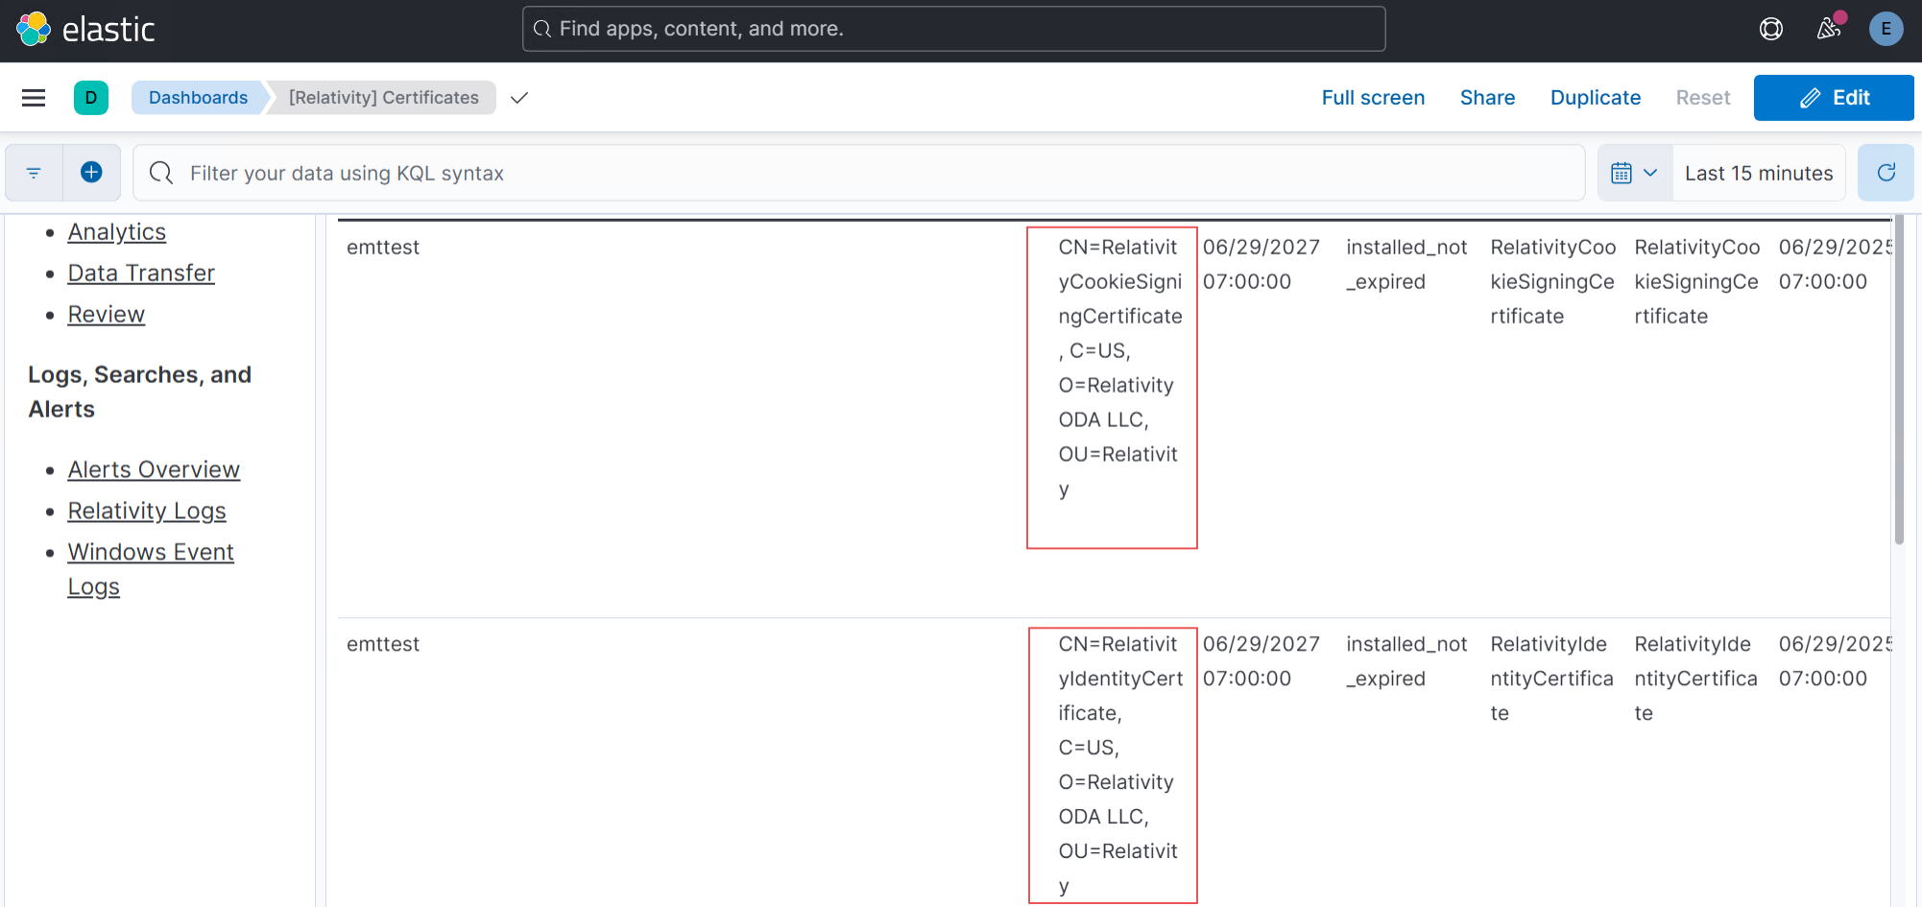Click the refresh query button

1885,173
